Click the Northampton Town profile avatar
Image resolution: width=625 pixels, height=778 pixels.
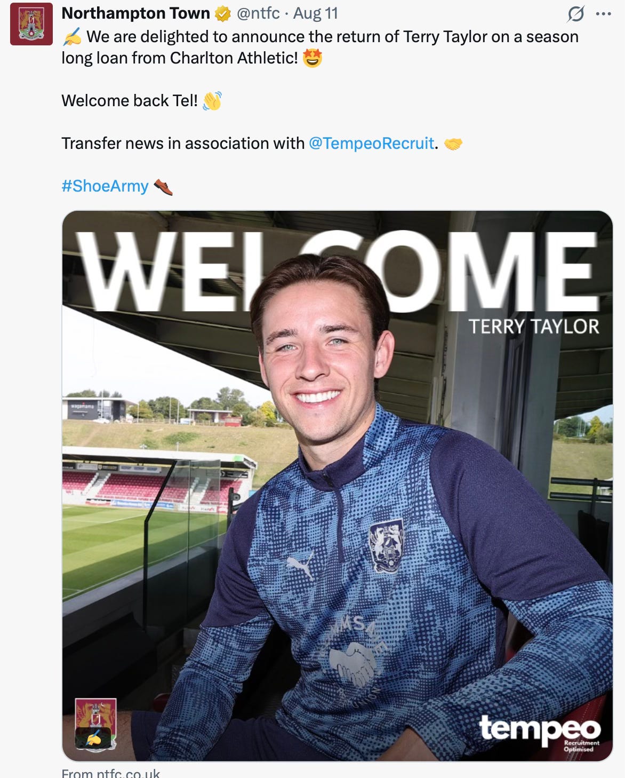[31, 24]
